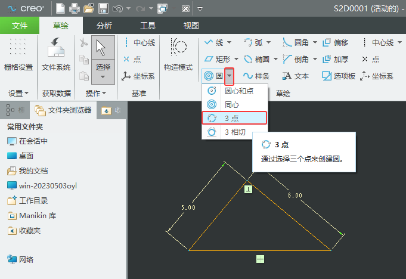Open 工作目录 working directory folder

click(27, 201)
